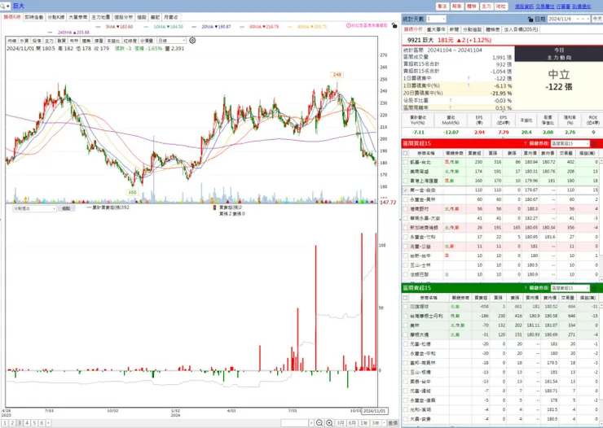This screenshot has width=603, height=428.
Task: Click help question mark beside 佔股本比重
Action: pyautogui.click(x=451, y=100)
